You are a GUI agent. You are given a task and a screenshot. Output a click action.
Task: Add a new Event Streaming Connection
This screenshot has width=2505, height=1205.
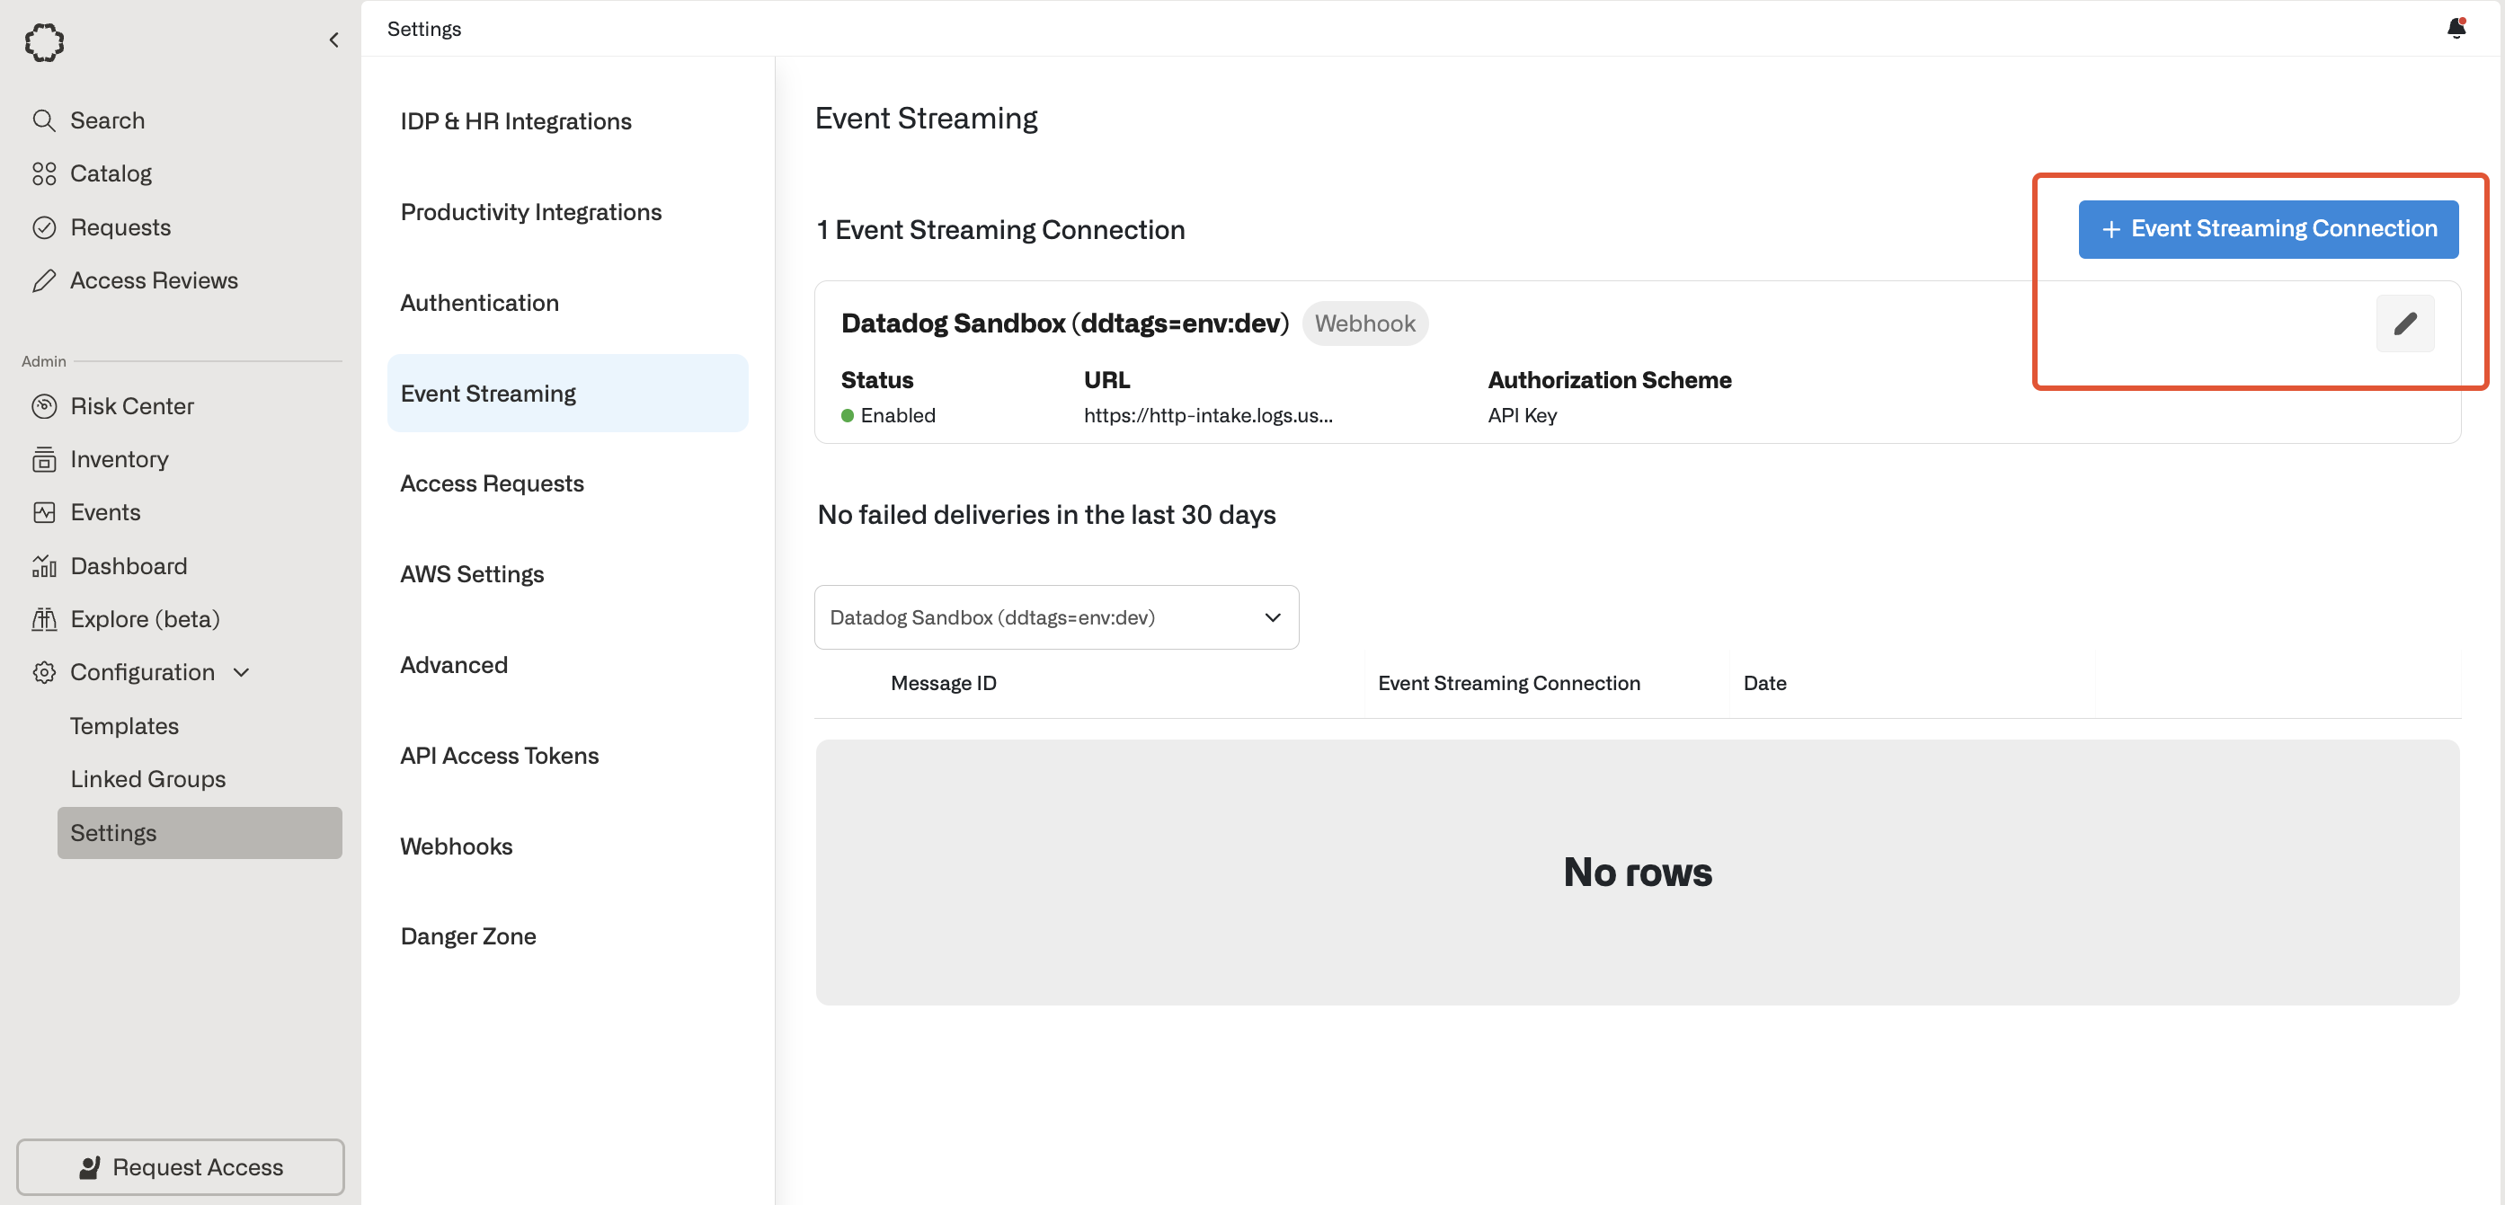(2268, 228)
